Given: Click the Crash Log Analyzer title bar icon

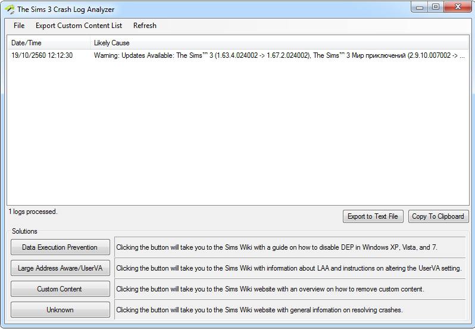Looking at the screenshot, I should [x=10, y=10].
